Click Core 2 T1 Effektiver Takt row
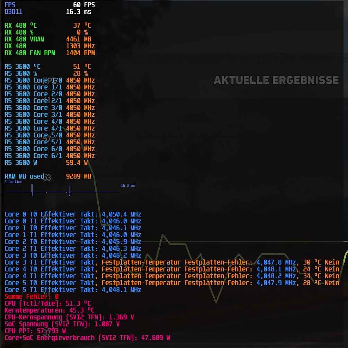The image size is (348, 348). [x=73, y=249]
